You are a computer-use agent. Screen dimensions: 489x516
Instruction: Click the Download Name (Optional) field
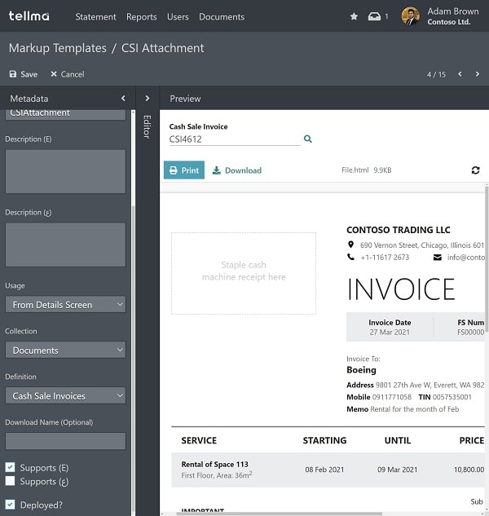(x=65, y=441)
